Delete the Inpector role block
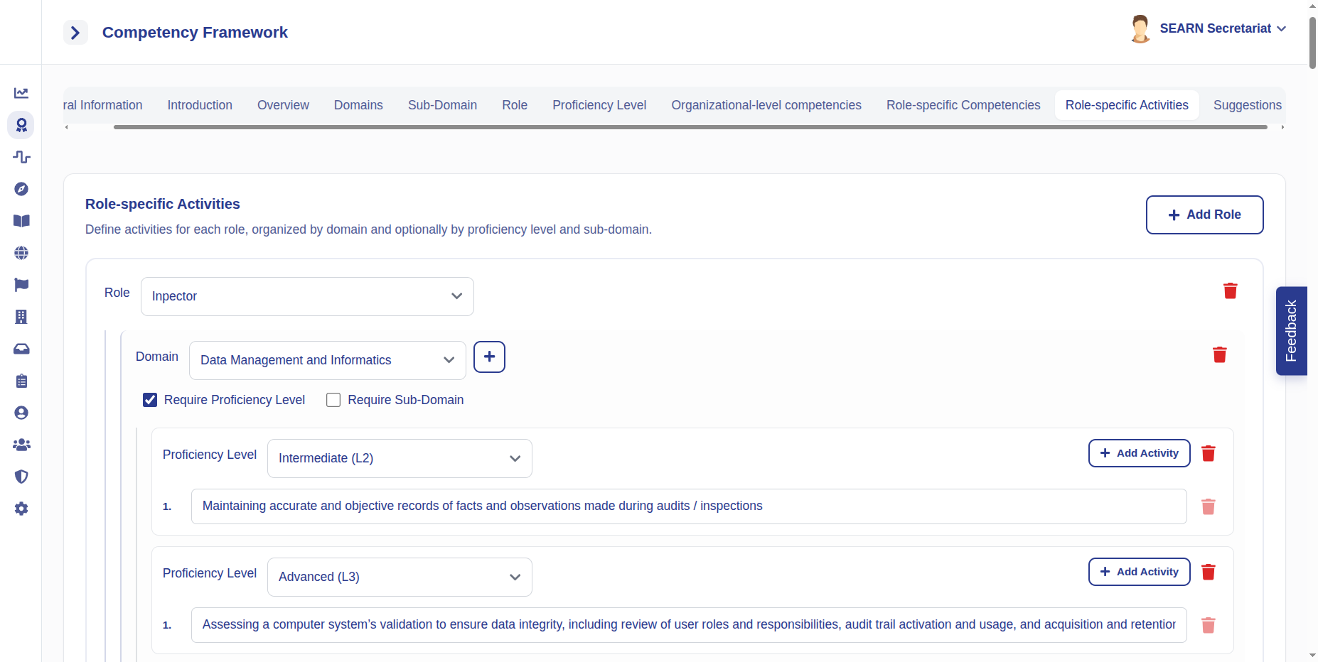This screenshot has width=1318, height=662. tap(1230, 291)
